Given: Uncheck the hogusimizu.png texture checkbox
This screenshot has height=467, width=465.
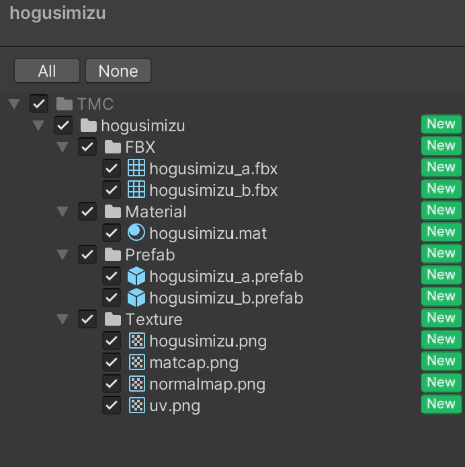Looking at the screenshot, I should click(x=112, y=340).
